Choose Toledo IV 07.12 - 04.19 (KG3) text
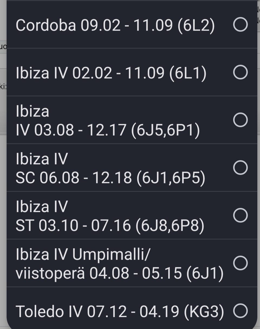Screen dimensions: 260x329 [120, 311]
